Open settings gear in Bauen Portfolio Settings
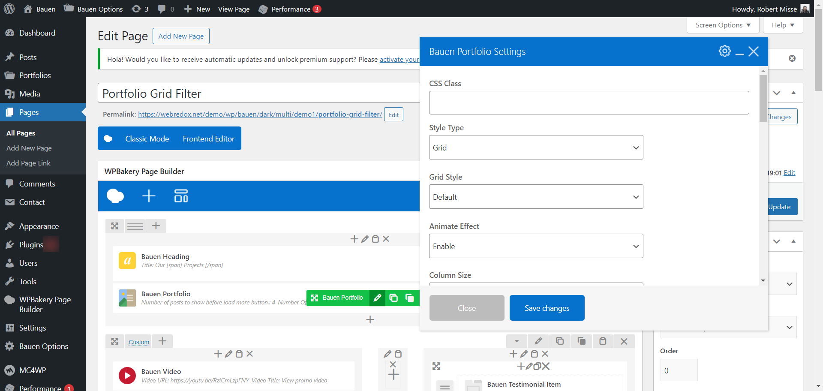The height and width of the screenshot is (391, 823). coord(724,51)
